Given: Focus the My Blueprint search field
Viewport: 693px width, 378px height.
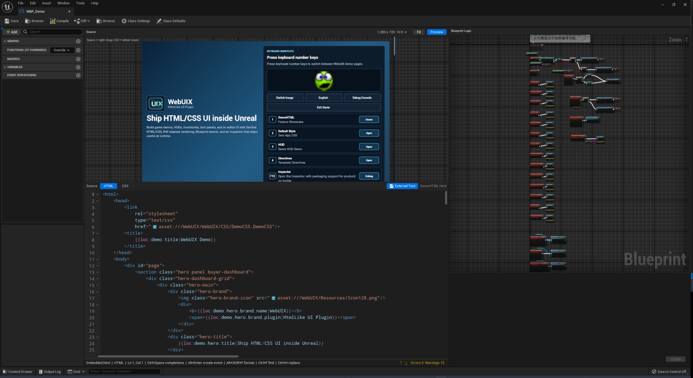Looking at the screenshot, I should 52,32.
